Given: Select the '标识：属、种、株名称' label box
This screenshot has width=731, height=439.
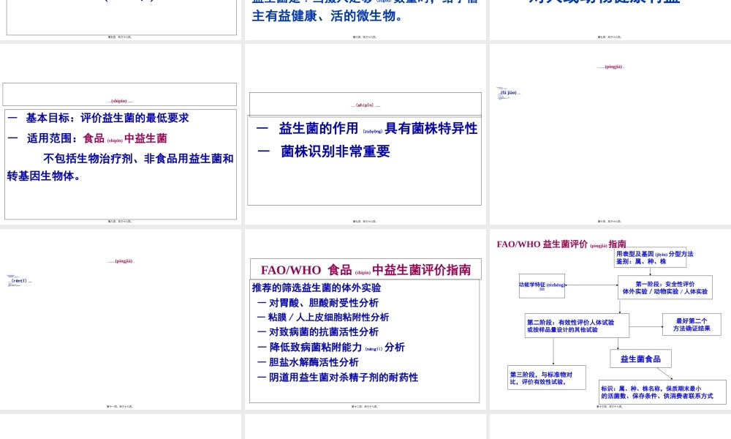Looking at the screenshot, I should (664, 392).
